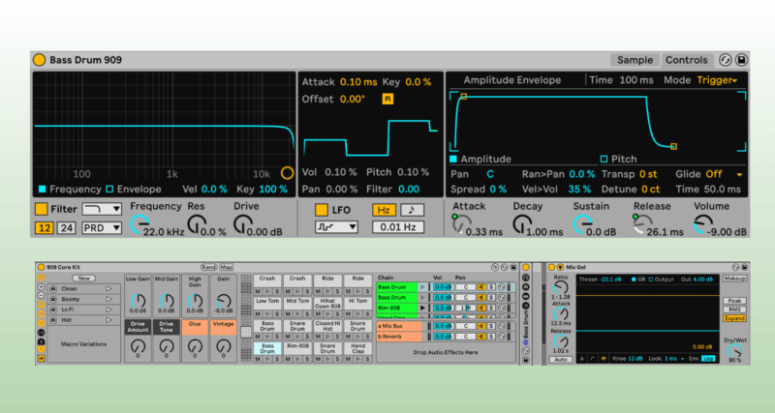Image resolution: width=775 pixels, height=413 pixels.
Task: Enable Makeup in Mix Gel
Action: 735,279
